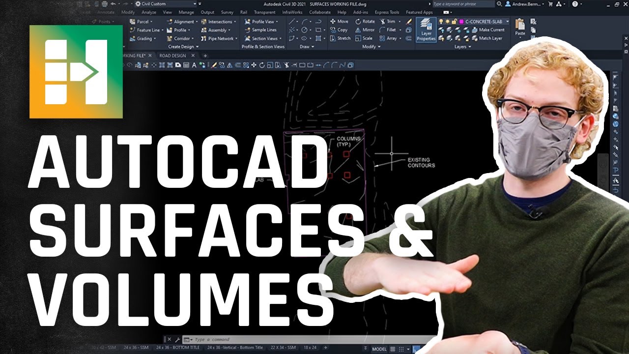Toggle current layer on/off lightbulb
Image resolution: width=629 pixels, height=354 pixels.
click(x=441, y=22)
